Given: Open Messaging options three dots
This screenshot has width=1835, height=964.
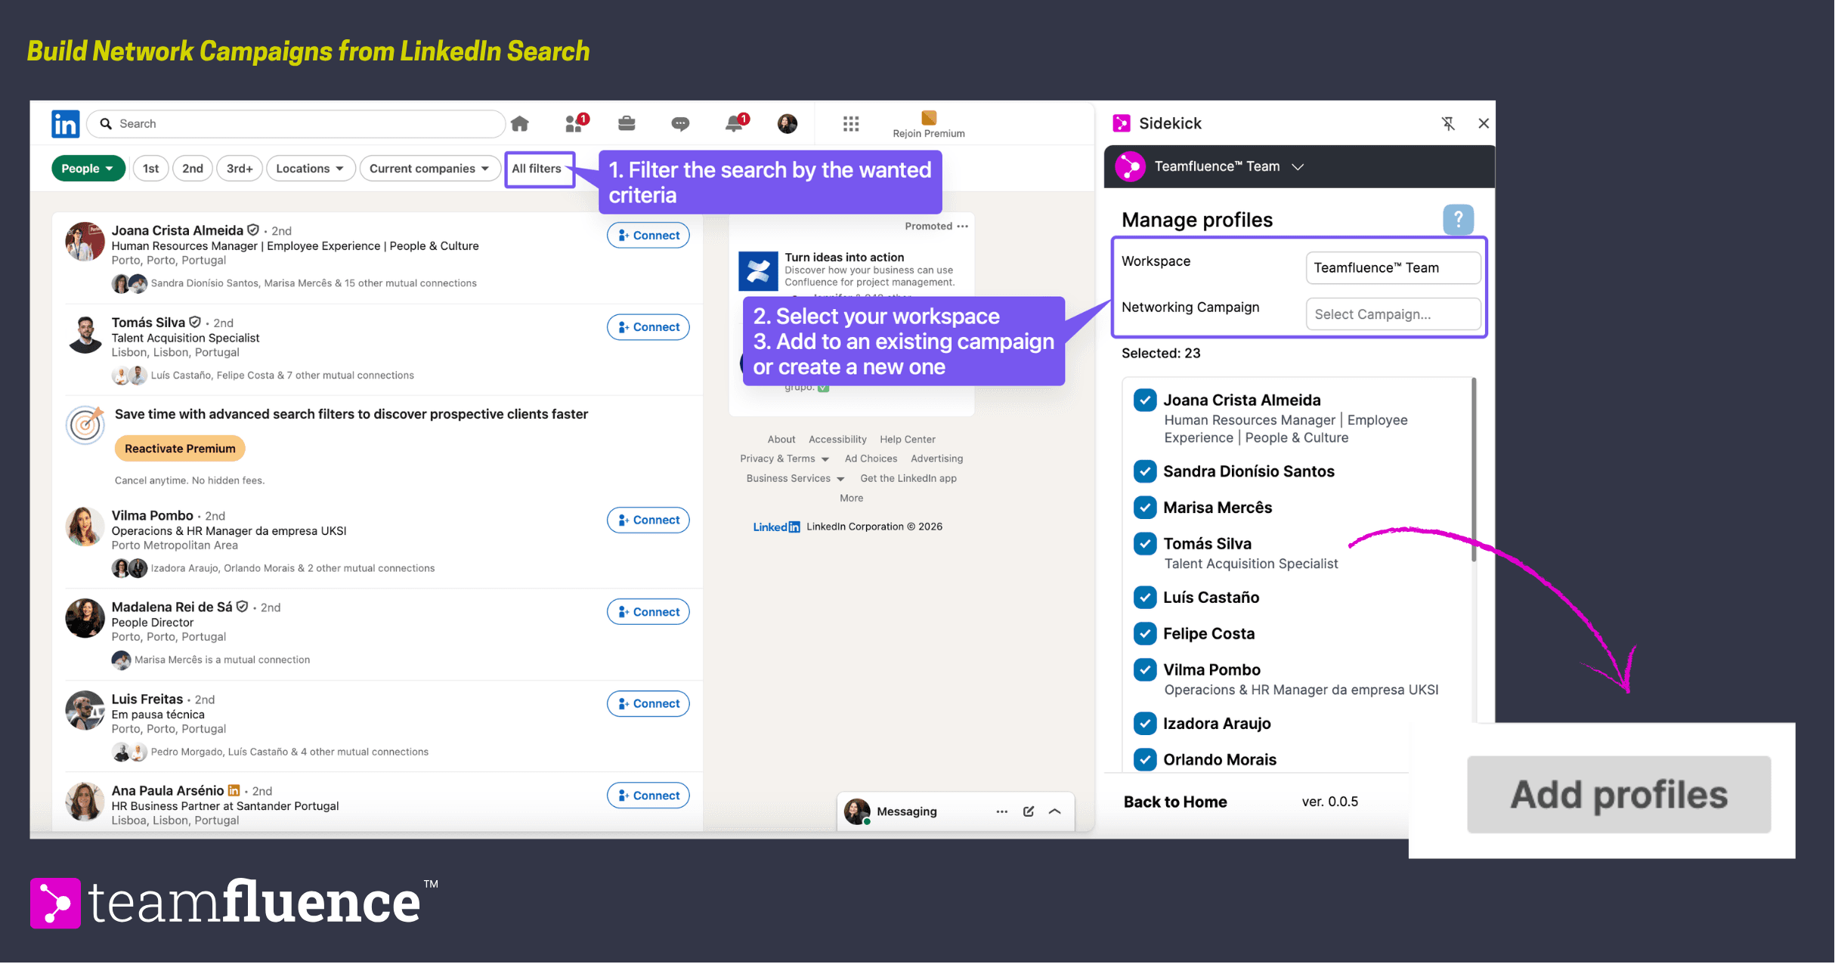Looking at the screenshot, I should pos(1002,811).
